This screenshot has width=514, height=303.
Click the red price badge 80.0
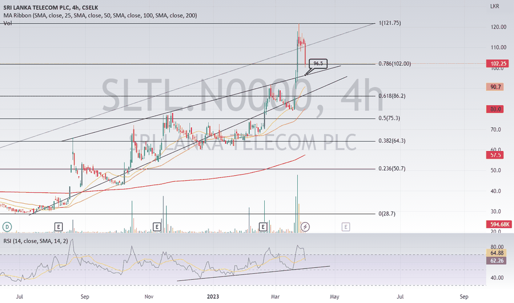pos(495,109)
